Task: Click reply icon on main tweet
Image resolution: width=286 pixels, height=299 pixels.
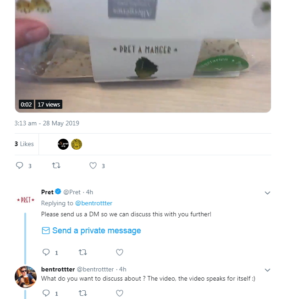Action: click(x=20, y=166)
